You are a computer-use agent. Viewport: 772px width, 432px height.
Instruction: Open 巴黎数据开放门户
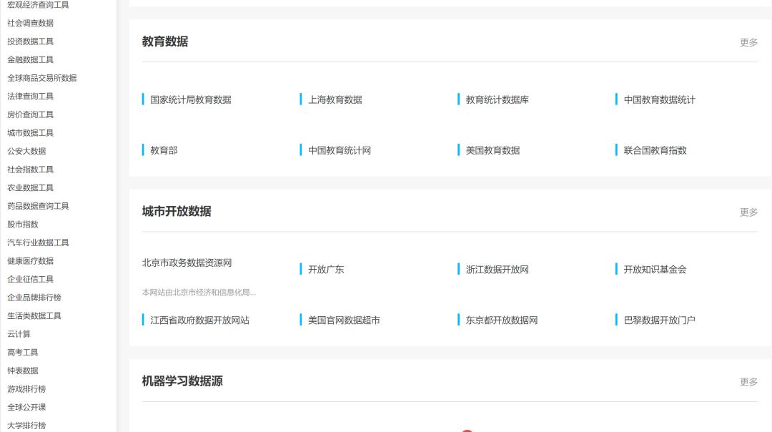click(658, 320)
